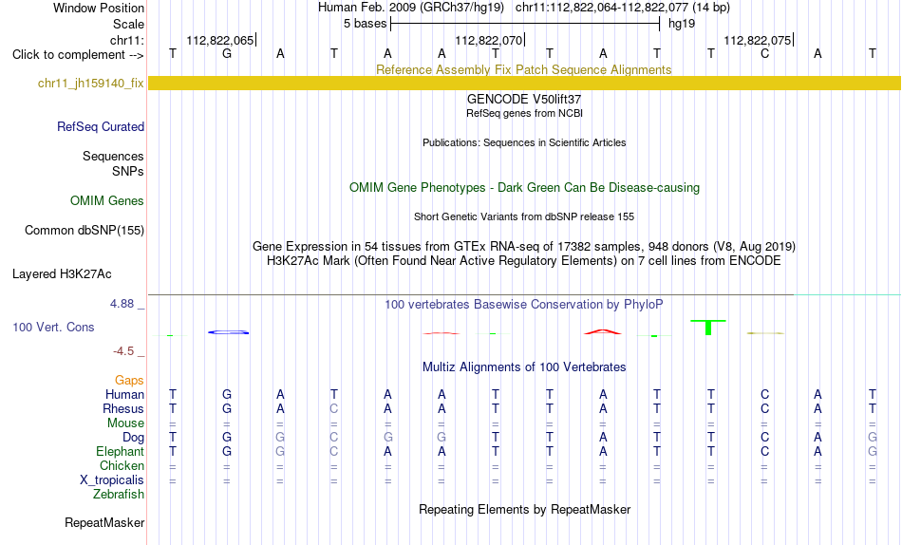Screen dimensions: 902x545
Task: Click the 112,822,075 position label
Action: coord(757,40)
